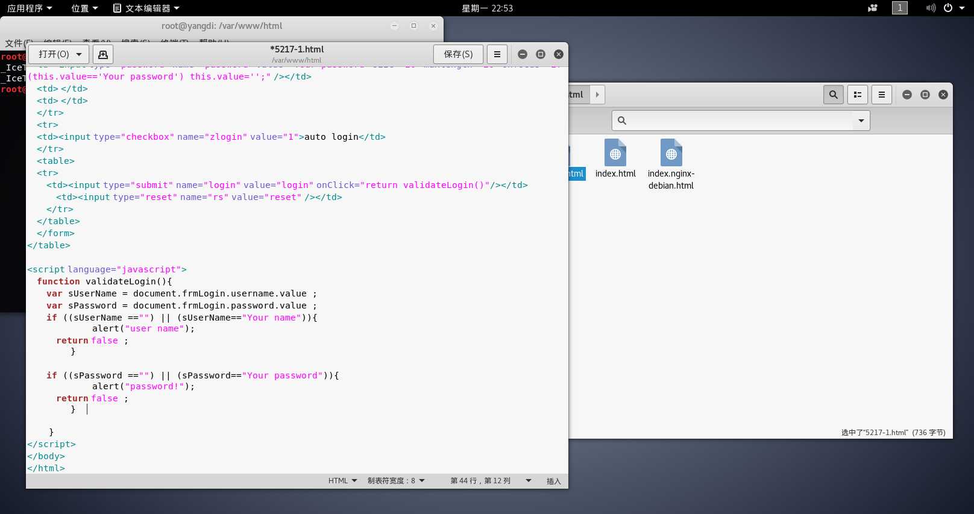Image resolution: width=974 pixels, height=514 pixels.
Task: Minimize the file manager window
Action: click(x=907, y=95)
